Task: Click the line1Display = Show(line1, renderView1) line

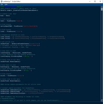Action: 16,53
